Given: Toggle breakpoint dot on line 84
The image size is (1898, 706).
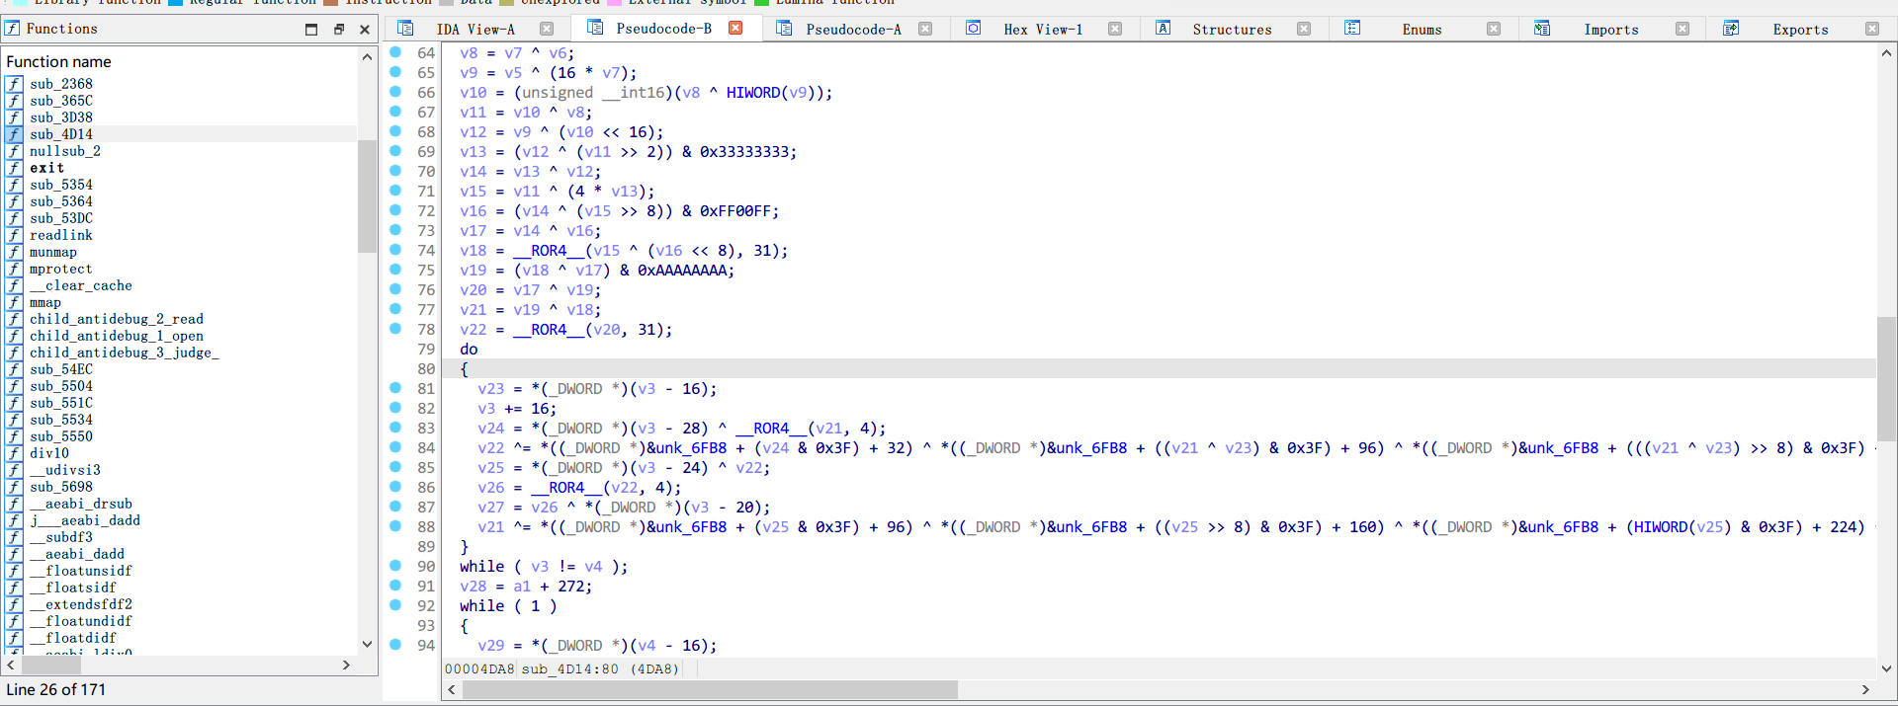Looking at the screenshot, I should pos(395,447).
